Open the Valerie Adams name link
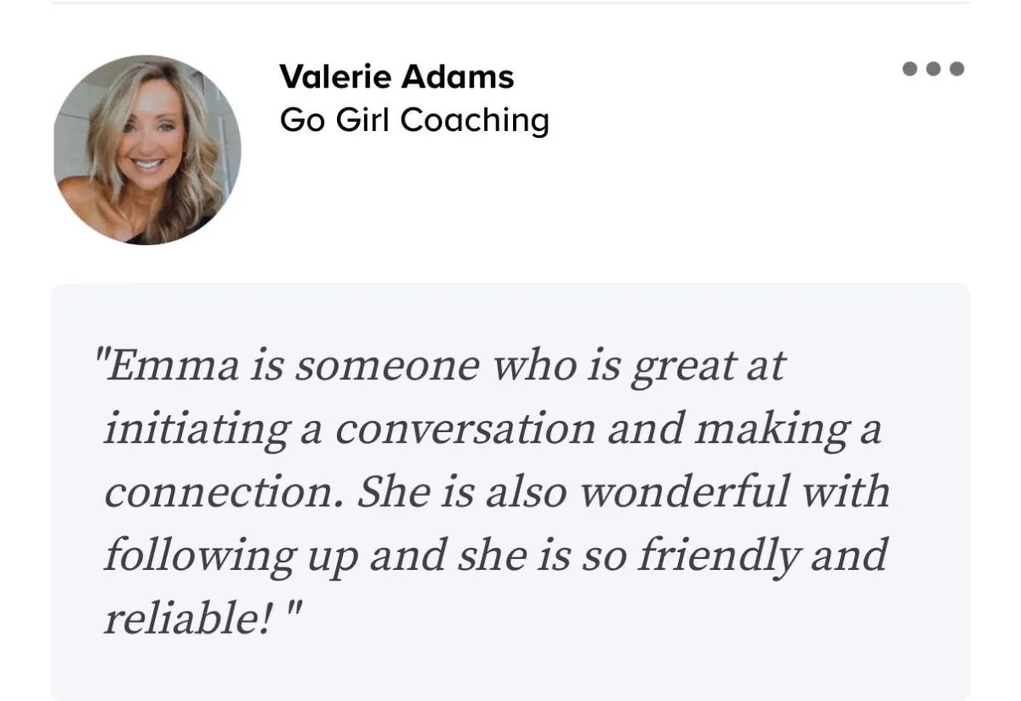Screen dimensions: 1021x701 point(396,77)
